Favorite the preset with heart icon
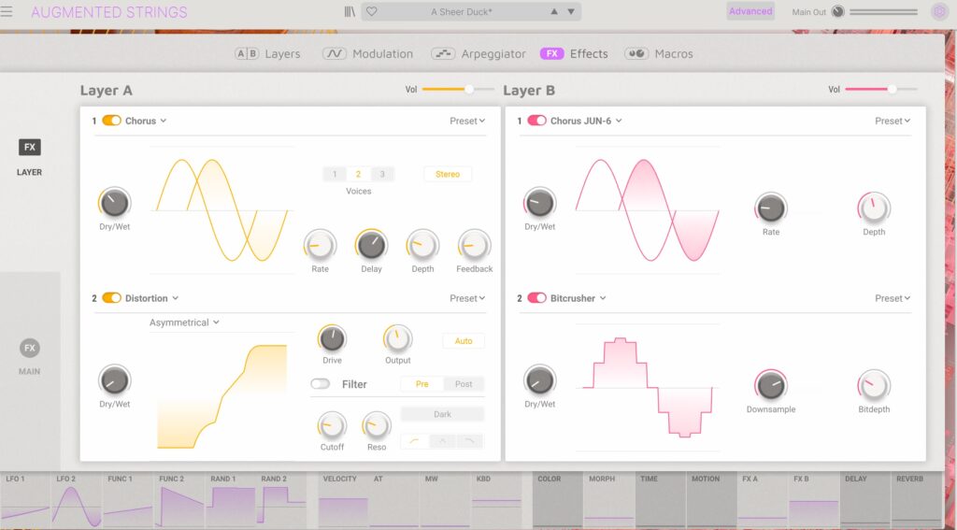The width and height of the screenshot is (957, 530). [371, 12]
